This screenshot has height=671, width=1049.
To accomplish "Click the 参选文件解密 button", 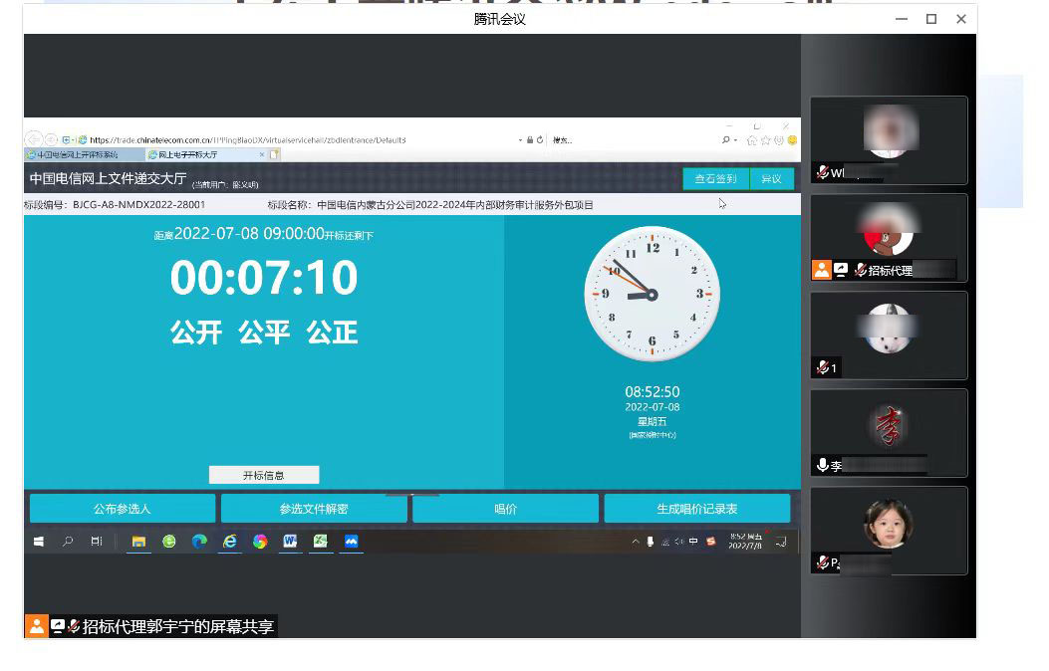I will pos(314,509).
